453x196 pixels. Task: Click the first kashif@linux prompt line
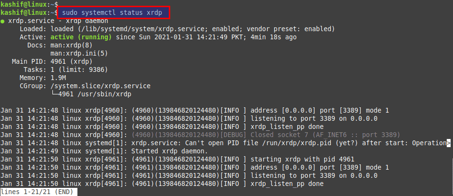pyautogui.click(x=29, y=4)
